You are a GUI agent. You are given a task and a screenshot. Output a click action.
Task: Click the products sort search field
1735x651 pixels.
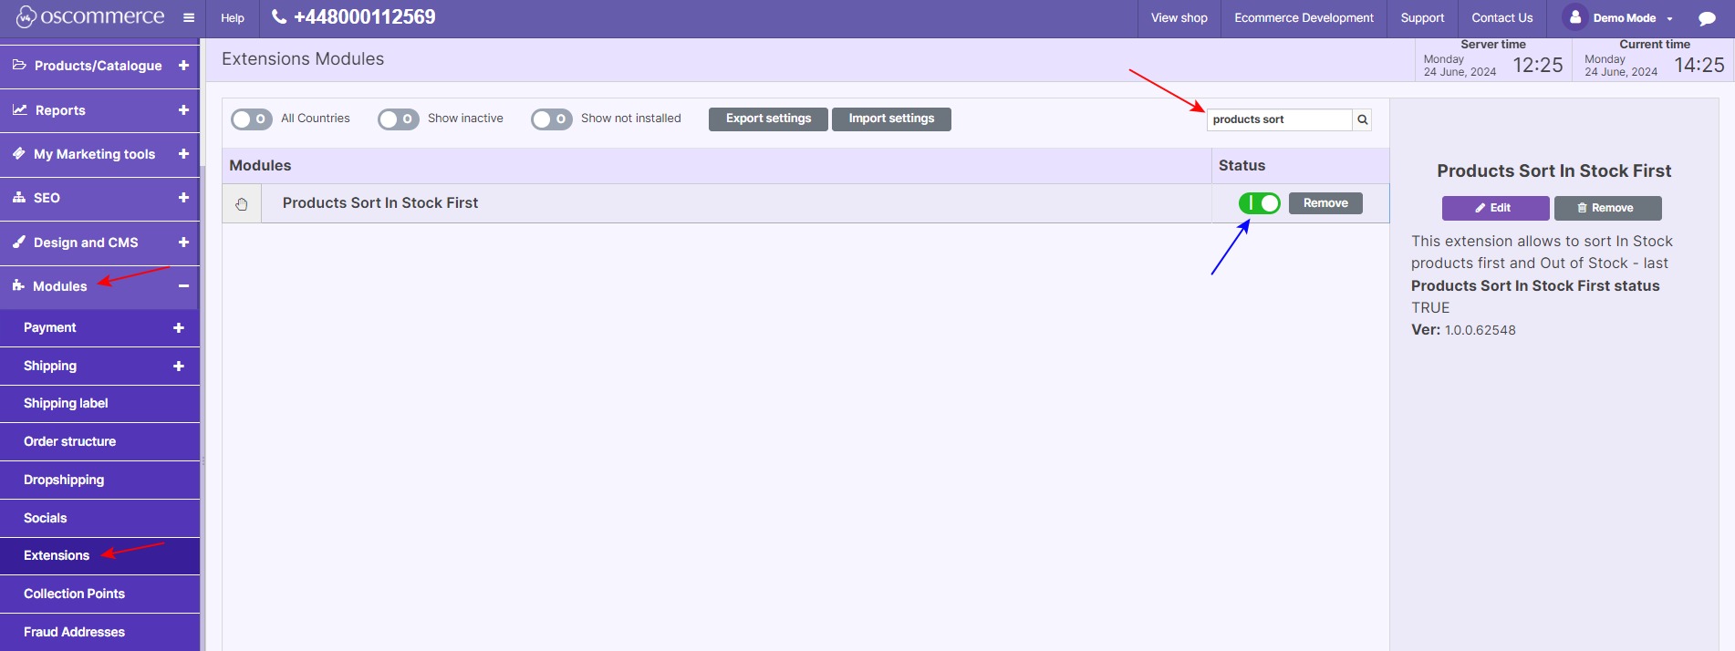point(1279,119)
